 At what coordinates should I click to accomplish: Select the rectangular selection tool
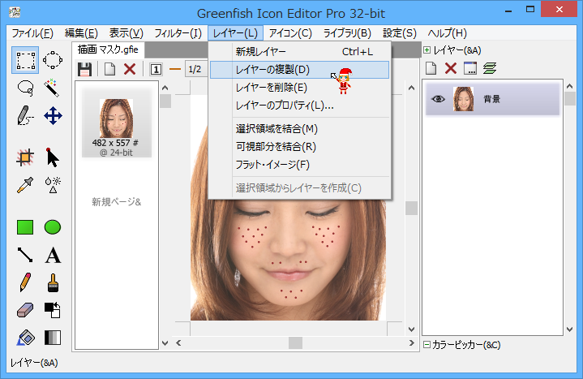pyautogui.click(x=26, y=59)
